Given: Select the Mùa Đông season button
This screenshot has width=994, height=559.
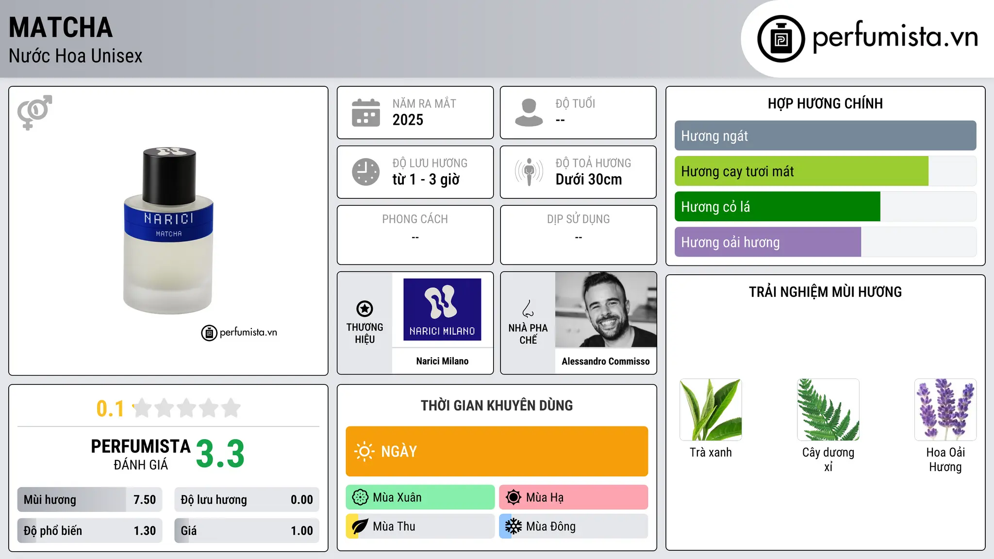Looking at the screenshot, I should [574, 526].
